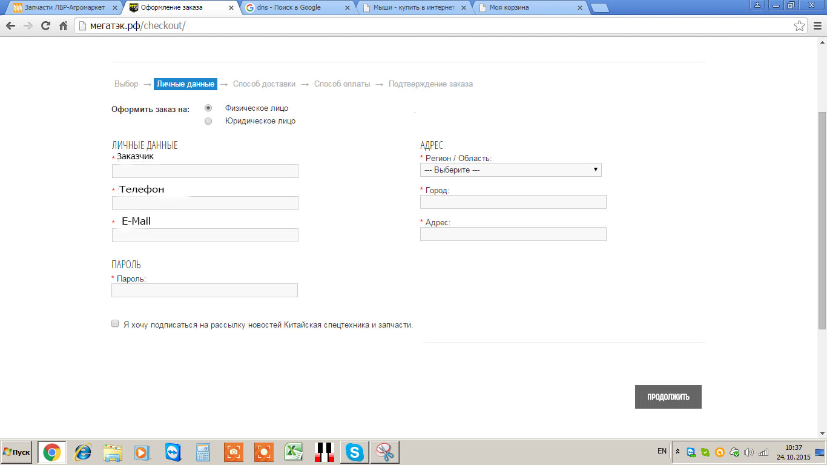Open Excel from the taskbar

pyautogui.click(x=294, y=452)
